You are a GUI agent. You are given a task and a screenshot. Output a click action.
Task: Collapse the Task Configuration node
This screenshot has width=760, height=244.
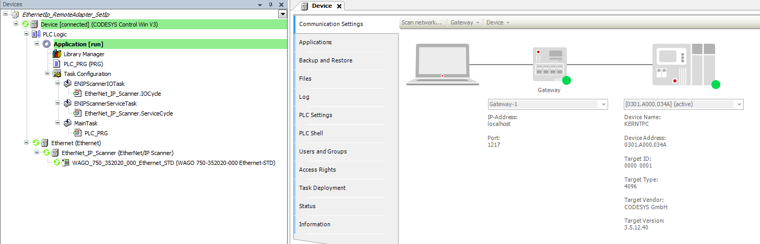coord(47,74)
